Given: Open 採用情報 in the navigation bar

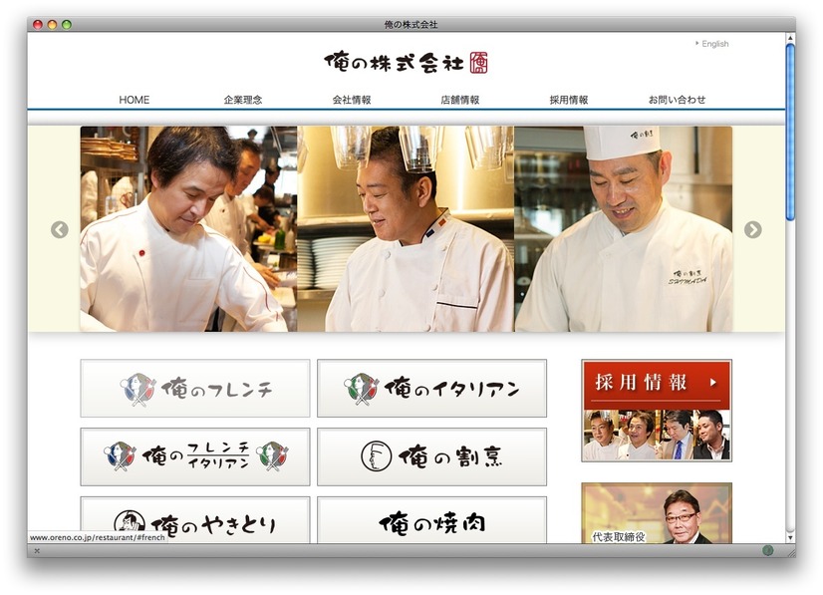Looking at the screenshot, I should coord(569,100).
